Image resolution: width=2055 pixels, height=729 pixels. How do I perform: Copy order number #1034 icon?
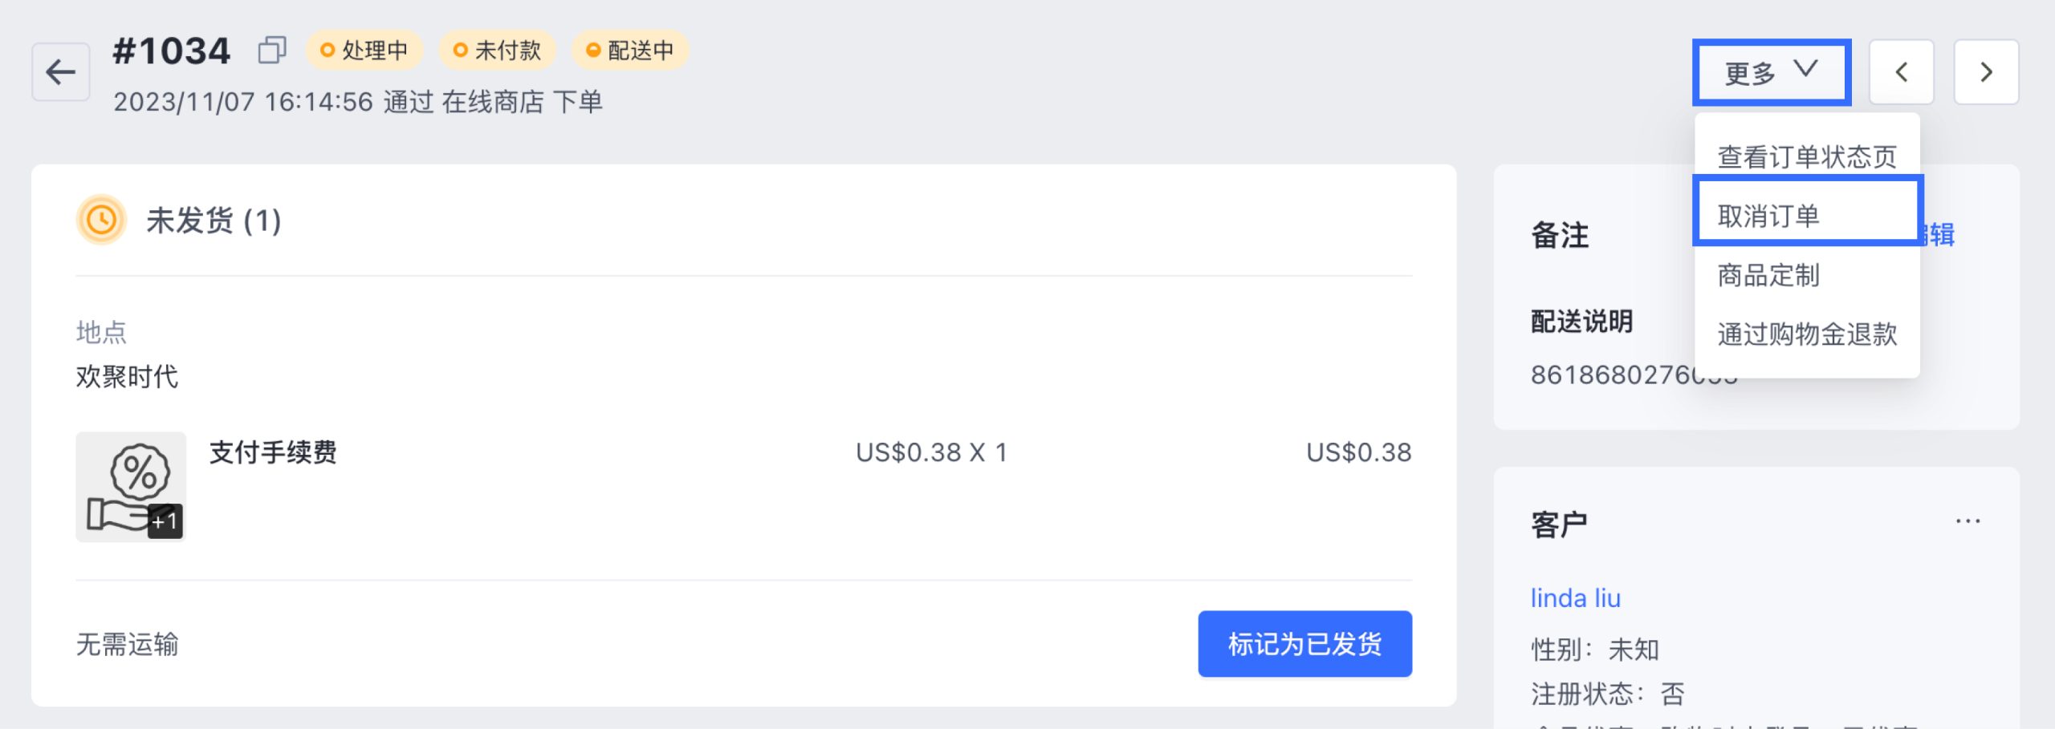(x=272, y=50)
